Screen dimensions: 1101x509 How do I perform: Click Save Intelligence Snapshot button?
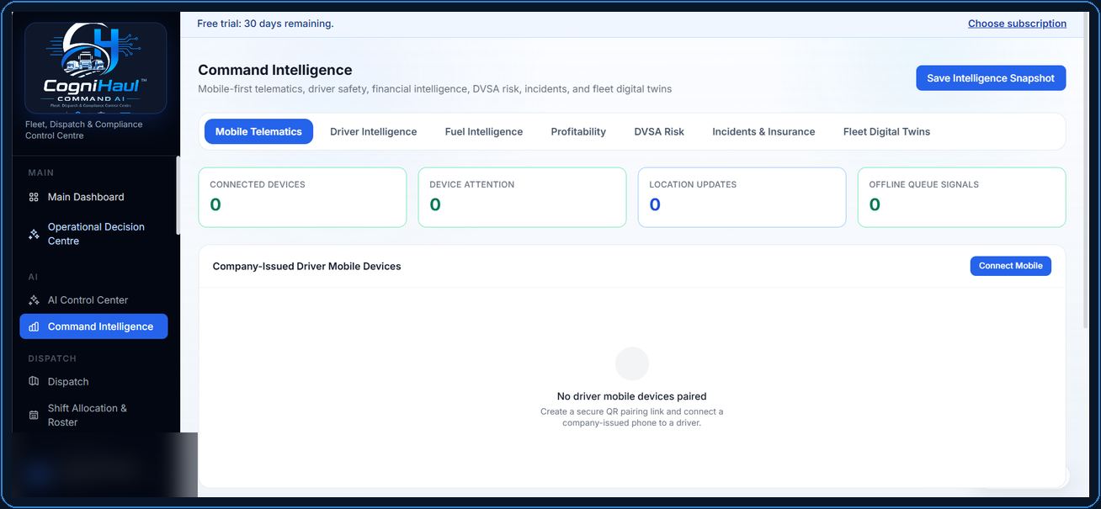click(x=991, y=78)
